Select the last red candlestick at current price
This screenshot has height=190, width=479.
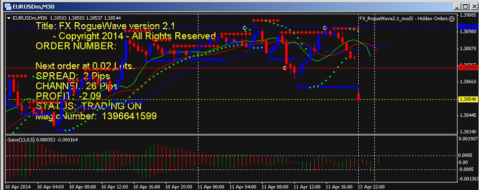tap(358, 97)
